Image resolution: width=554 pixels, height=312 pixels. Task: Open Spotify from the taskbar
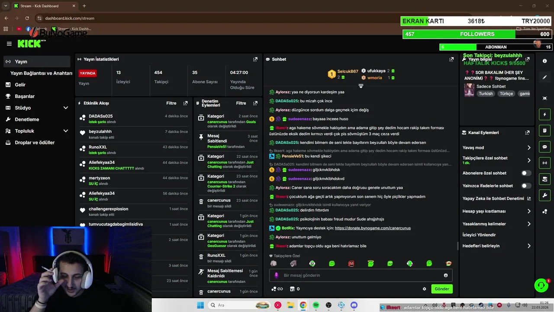[x=316, y=305]
